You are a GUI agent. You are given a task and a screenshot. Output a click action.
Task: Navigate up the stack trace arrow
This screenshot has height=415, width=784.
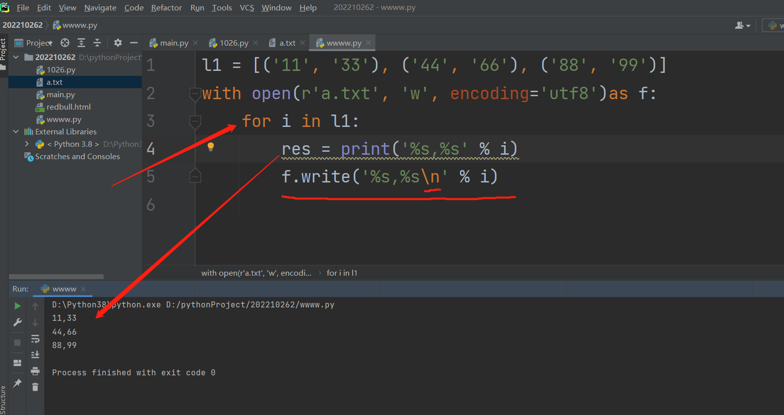pos(35,306)
